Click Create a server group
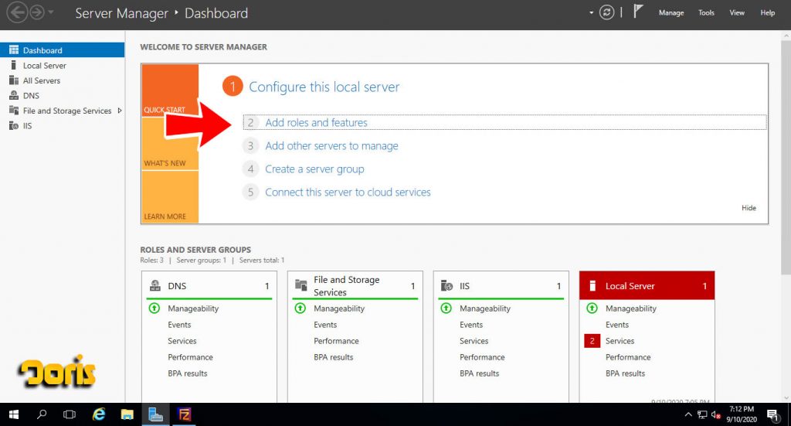The height and width of the screenshot is (426, 791). 314,169
